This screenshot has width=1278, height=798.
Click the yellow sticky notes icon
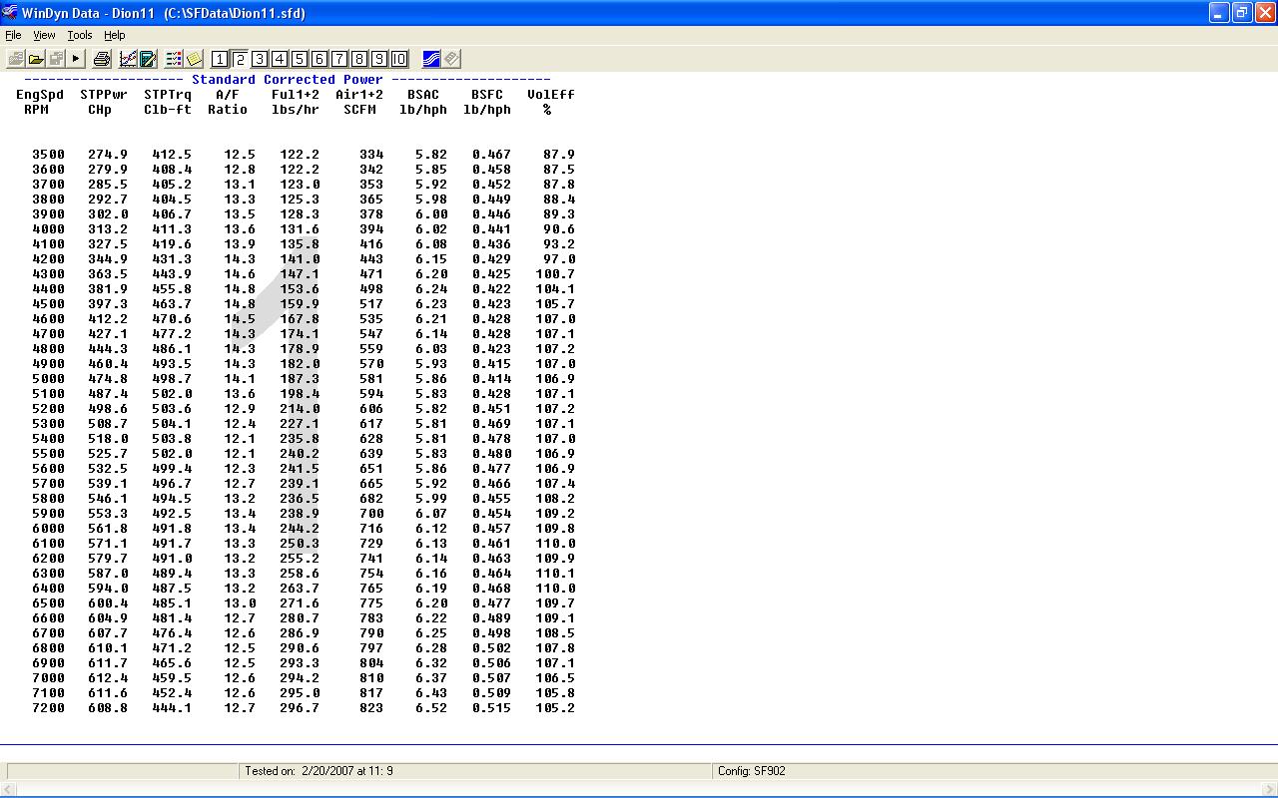point(194,59)
